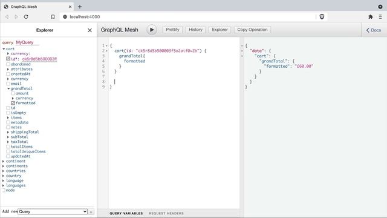Open browser main menu icon
The height and width of the screenshot is (218, 387).
[380, 17]
